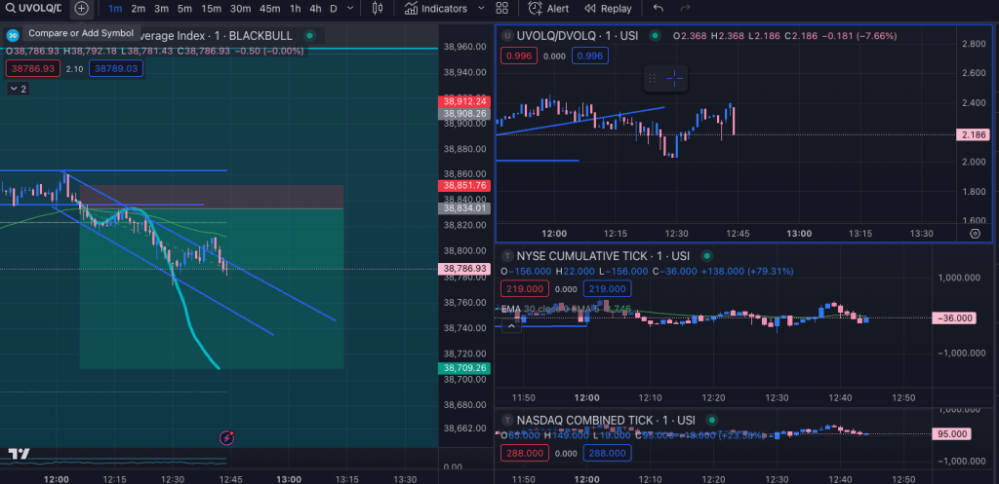Click the Undo arrow in the toolbar
999x484 pixels.
point(659,8)
